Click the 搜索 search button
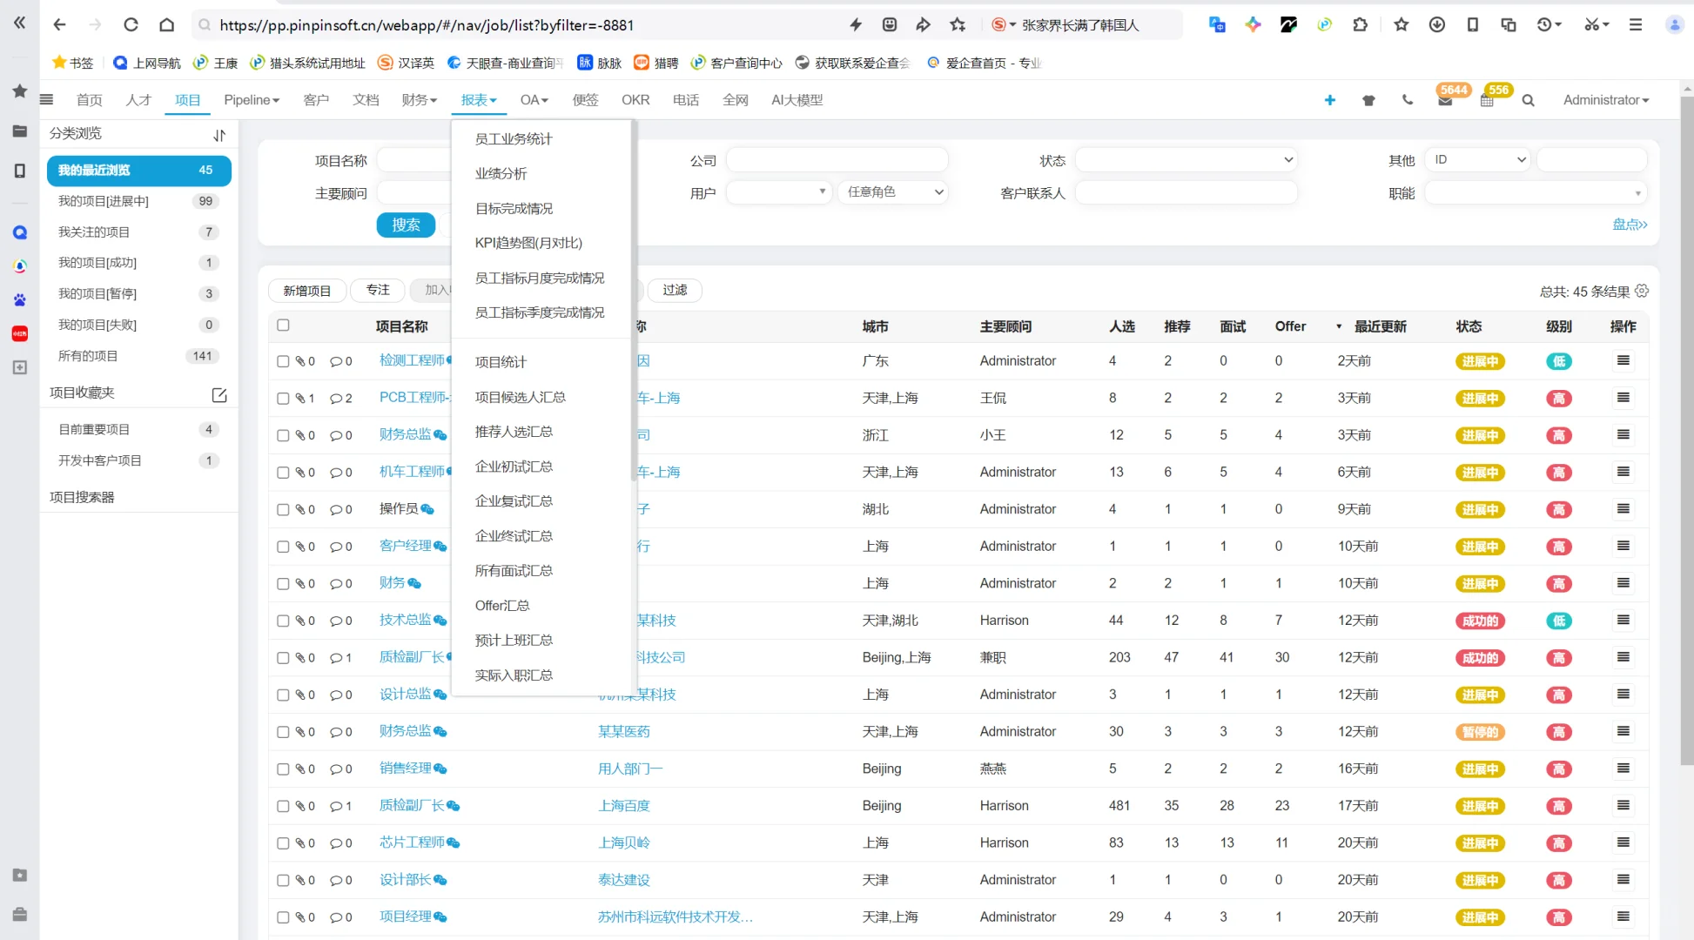Screen dimensions: 1694x940 [x=405, y=225]
